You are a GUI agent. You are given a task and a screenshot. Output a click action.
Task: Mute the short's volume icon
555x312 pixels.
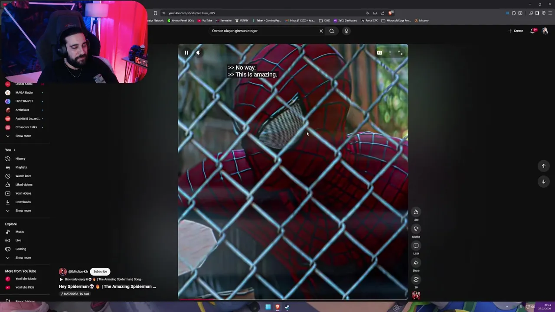point(198,53)
